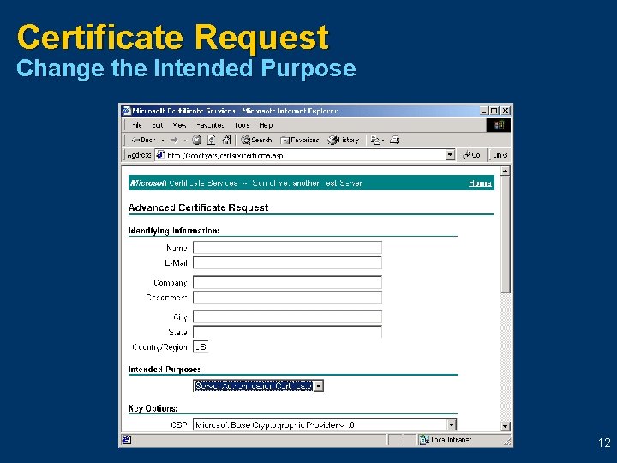Click the Back arrow in the toolbar
Screen dimensions: 617x463
143,140
